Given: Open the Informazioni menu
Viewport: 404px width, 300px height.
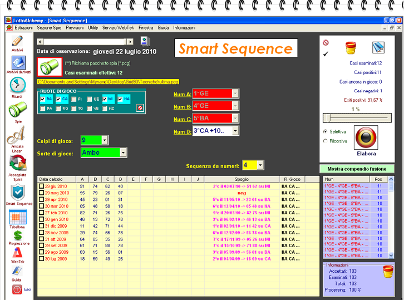Looking at the screenshot, I should 184,28.
